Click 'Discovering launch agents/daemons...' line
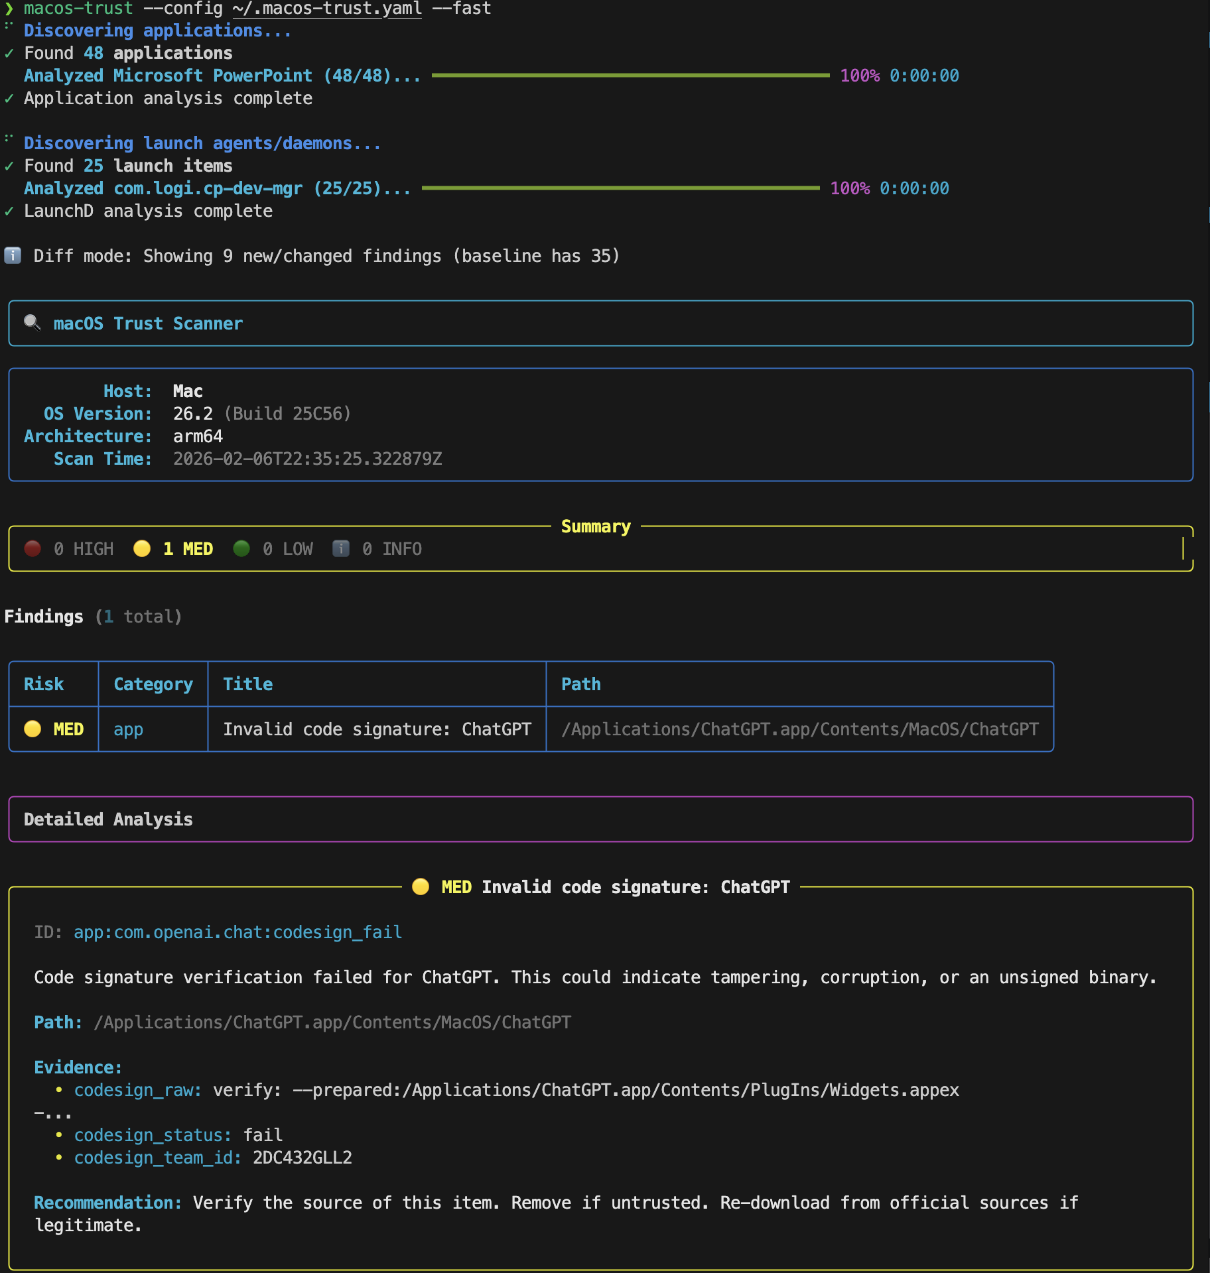The height and width of the screenshot is (1273, 1210). click(202, 143)
